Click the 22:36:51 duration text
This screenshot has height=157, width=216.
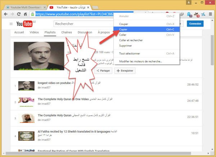coord(193,117)
